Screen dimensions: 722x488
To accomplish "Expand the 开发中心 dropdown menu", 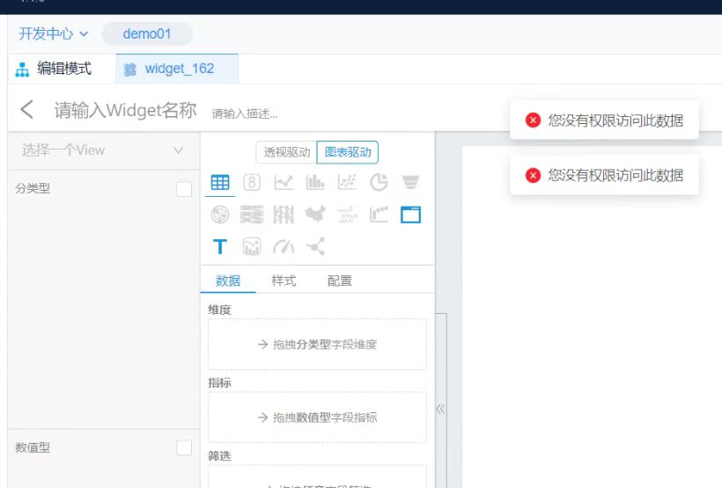I will (54, 34).
